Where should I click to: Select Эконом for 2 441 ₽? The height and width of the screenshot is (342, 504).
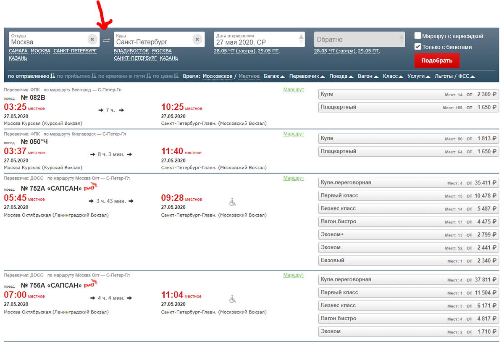409,248
